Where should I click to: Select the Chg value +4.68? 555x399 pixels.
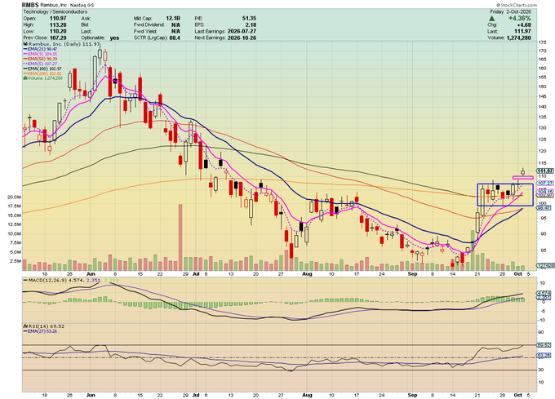pos(524,24)
